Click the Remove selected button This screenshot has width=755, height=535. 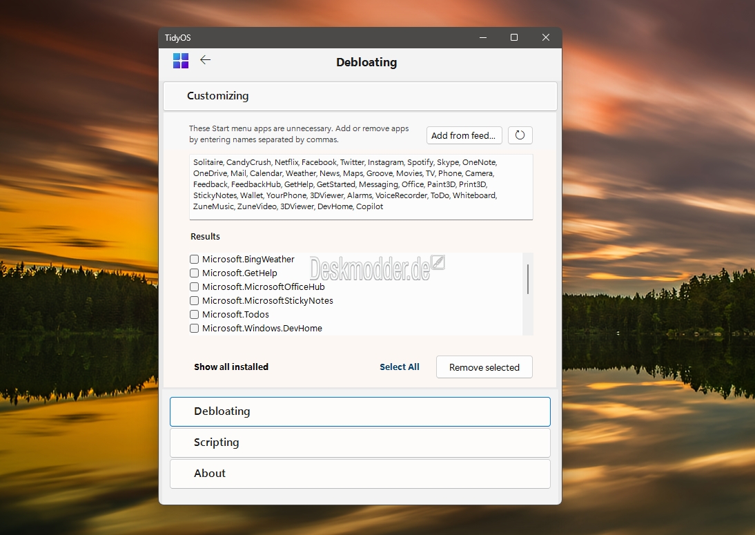click(484, 367)
